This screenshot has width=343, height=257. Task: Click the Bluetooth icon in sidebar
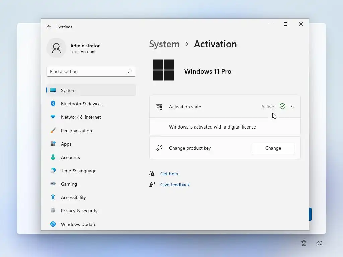point(53,104)
